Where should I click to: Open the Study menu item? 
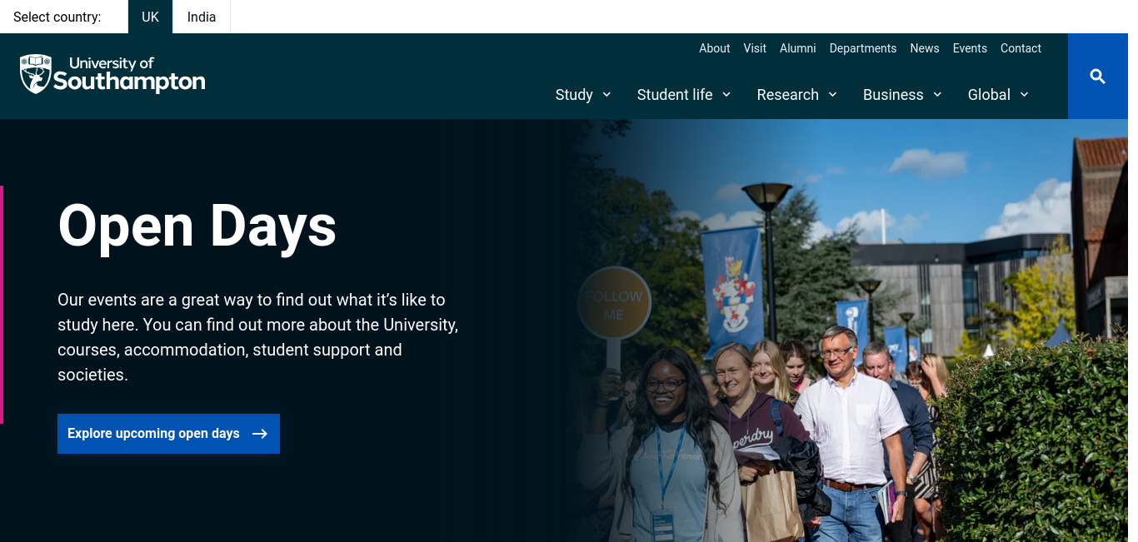(574, 95)
